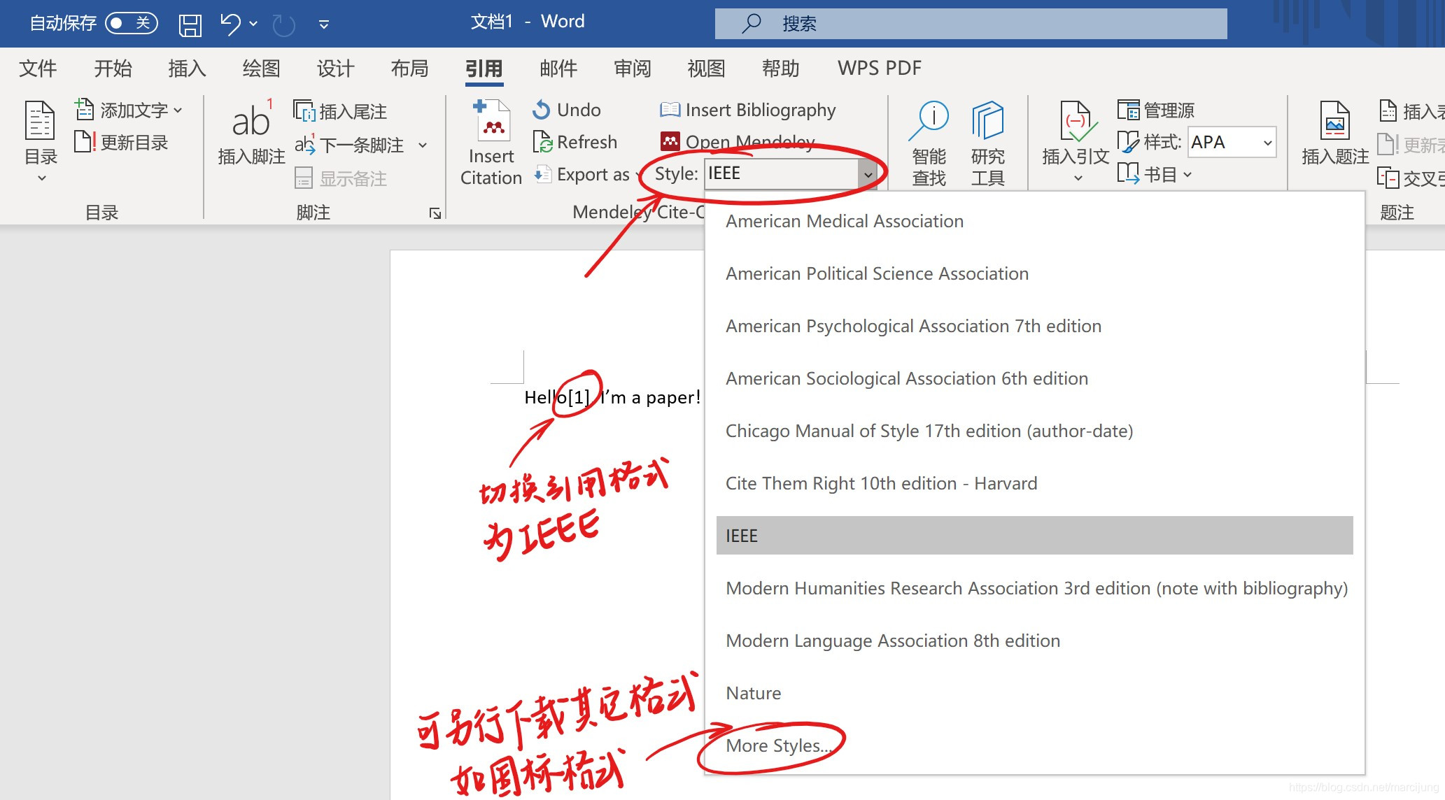Screen dimensions: 1445x800
Task: Switch to the Insert ribbon tab
Action: [x=187, y=69]
